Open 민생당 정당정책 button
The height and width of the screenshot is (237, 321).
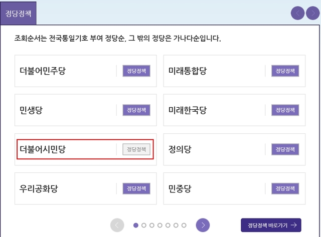(x=136, y=110)
